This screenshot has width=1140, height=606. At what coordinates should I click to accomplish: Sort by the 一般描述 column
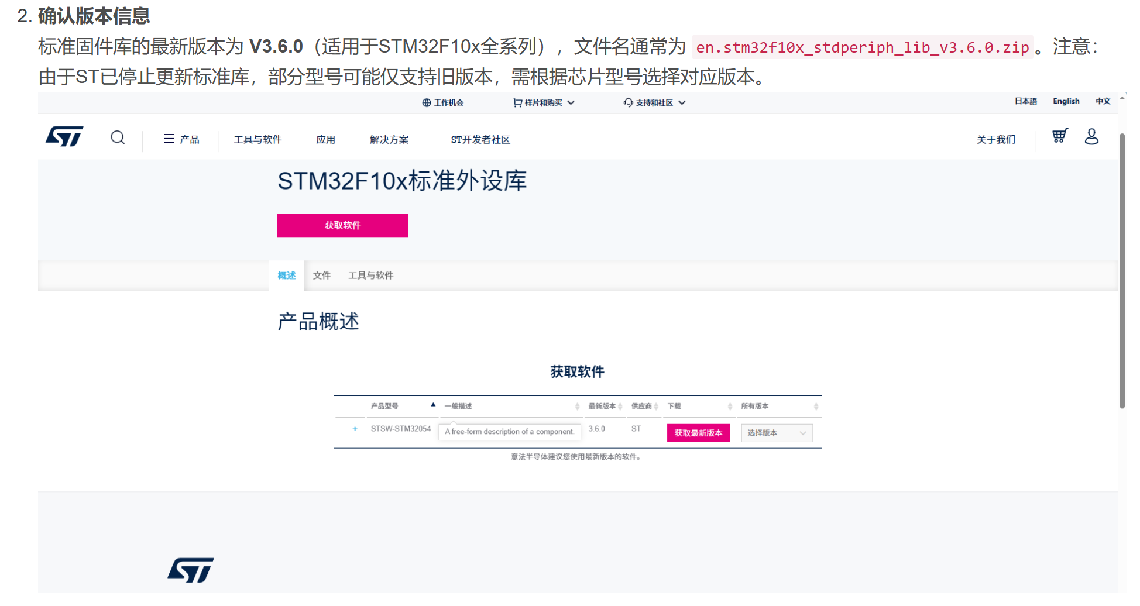pos(512,406)
